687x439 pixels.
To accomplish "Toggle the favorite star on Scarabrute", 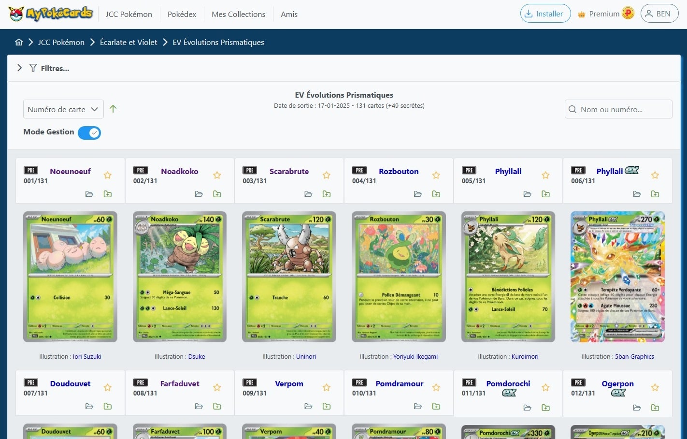I will coord(327,175).
